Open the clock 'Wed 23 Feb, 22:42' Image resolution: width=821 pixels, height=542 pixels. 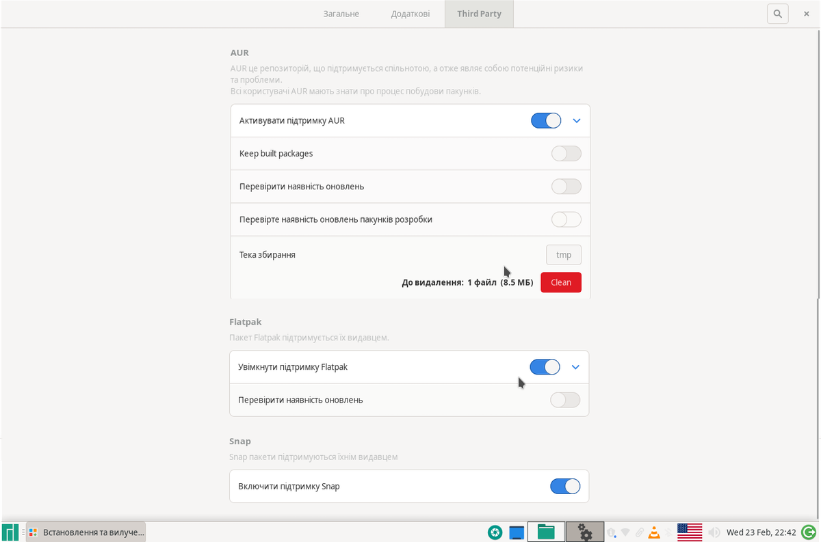click(x=761, y=532)
